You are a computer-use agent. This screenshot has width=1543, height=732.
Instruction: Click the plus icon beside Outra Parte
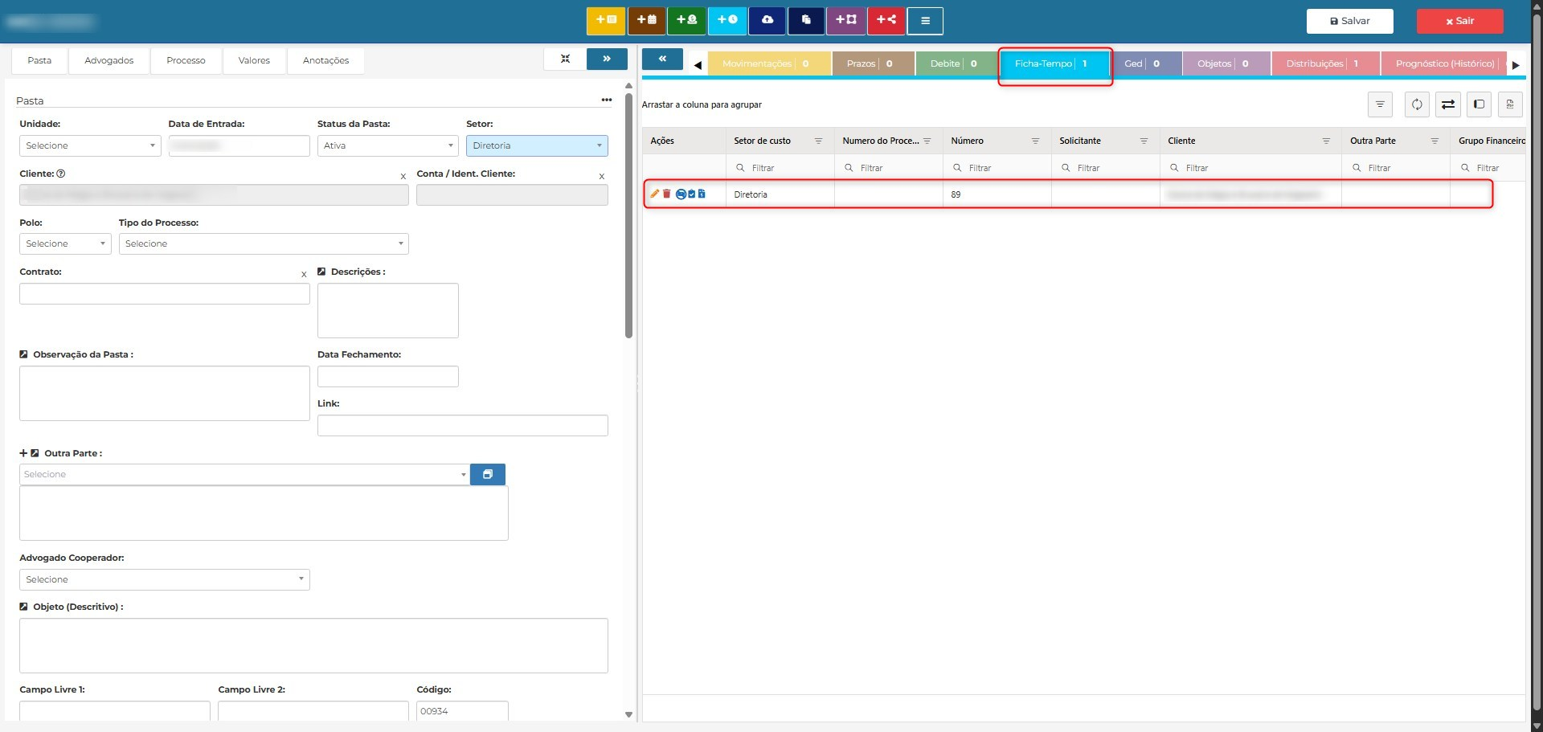tap(23, 453)
